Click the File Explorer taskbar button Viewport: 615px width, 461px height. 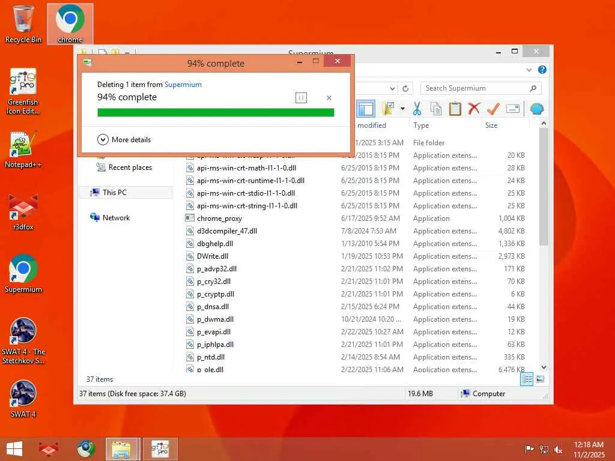point(122,449)
